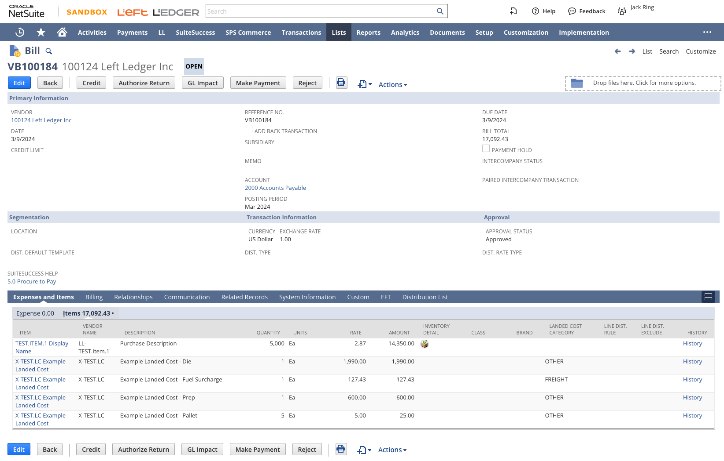724x461 pixels.
Task: Open the Transactions navigation menu
Action: pyautogui.click(x=301, y=33)
